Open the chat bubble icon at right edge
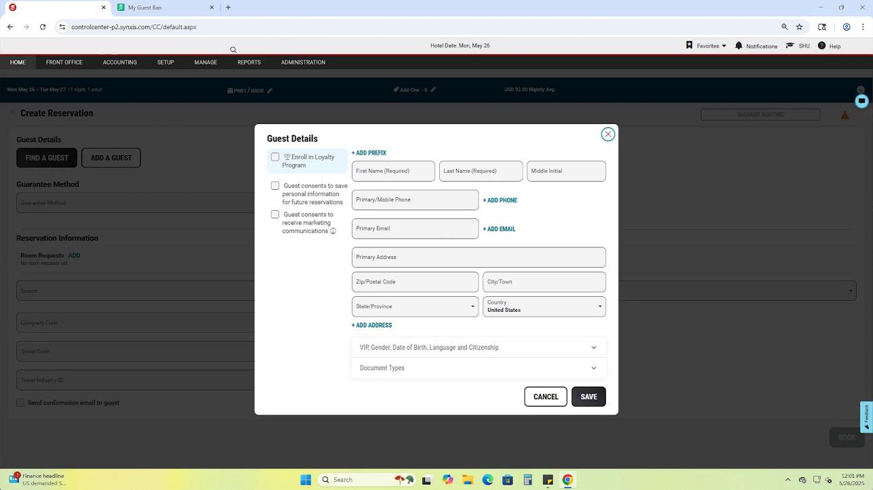Screen dimensions: 873x490 tap(861, 101)
